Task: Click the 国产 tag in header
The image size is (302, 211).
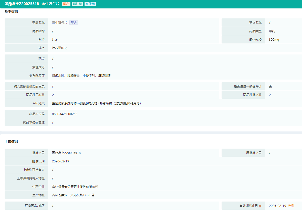Action: click(x=66, y=4)
